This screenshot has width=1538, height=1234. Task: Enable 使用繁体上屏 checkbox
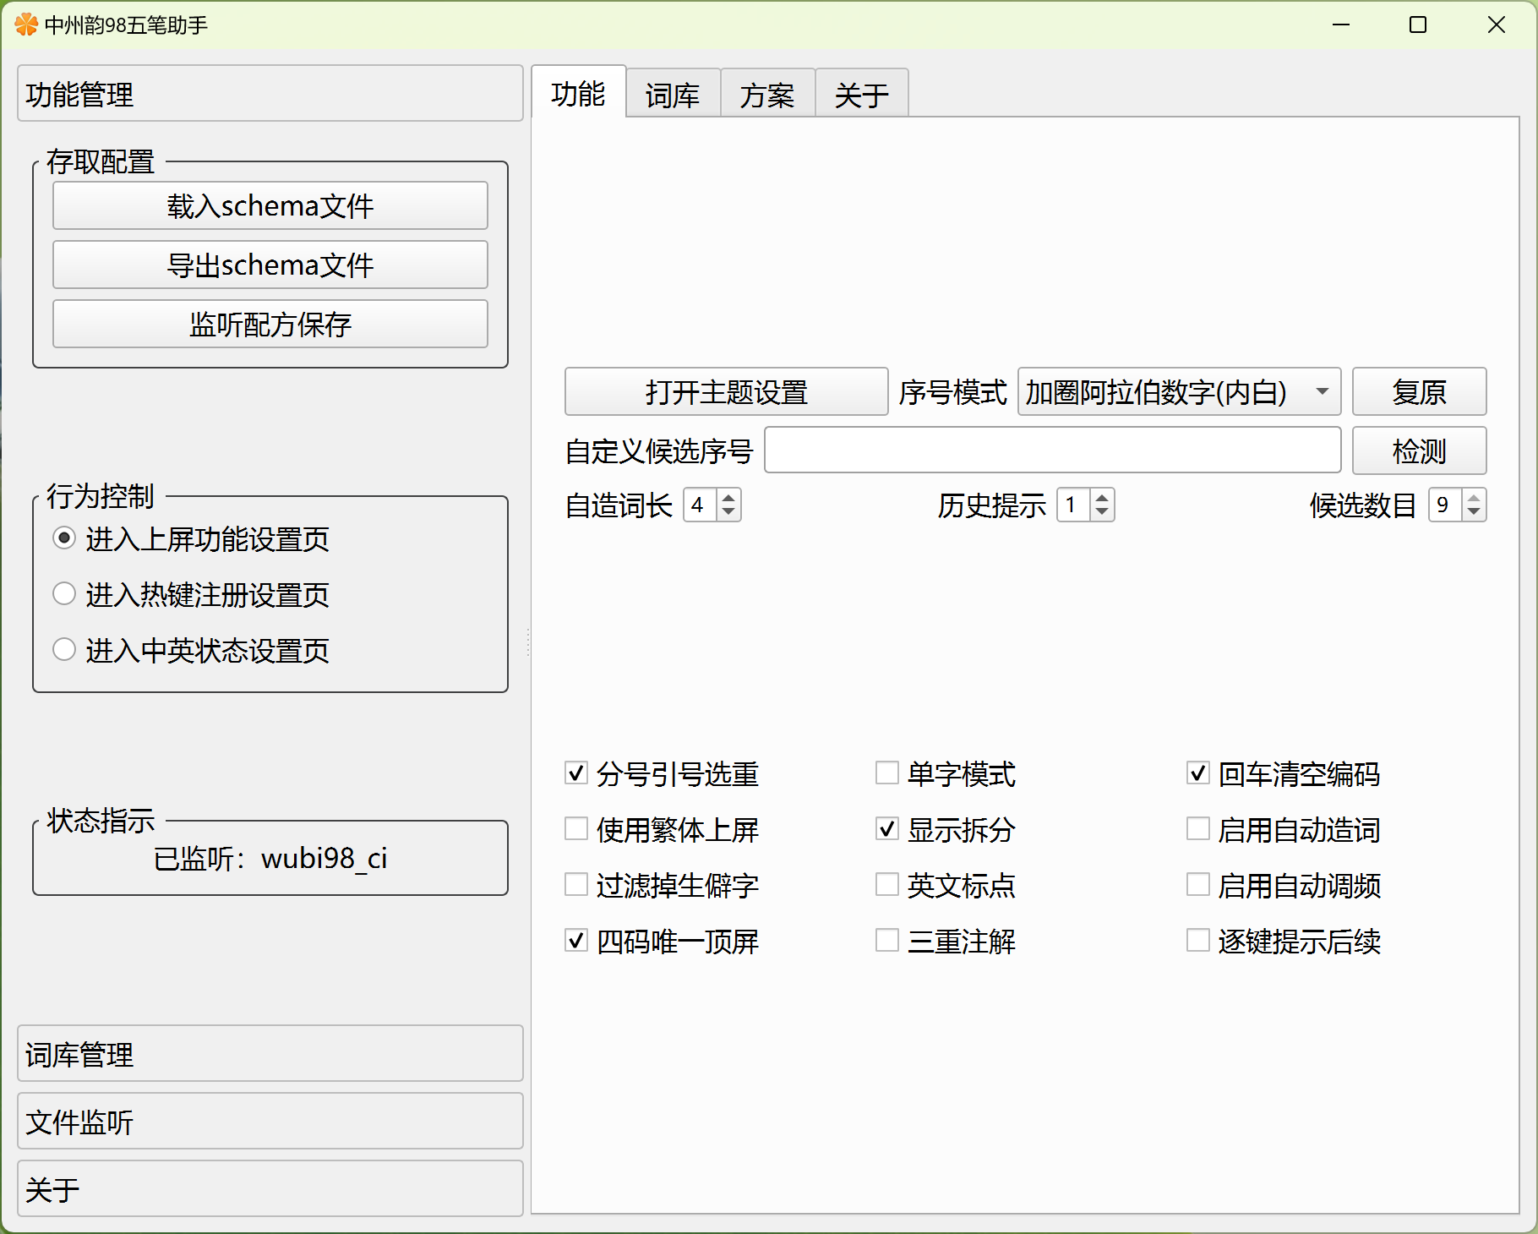pos(576,829)
